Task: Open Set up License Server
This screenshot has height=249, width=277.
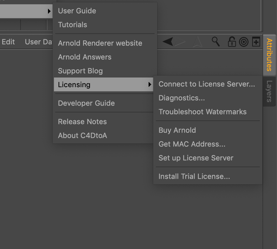Action: coord(208,158)
